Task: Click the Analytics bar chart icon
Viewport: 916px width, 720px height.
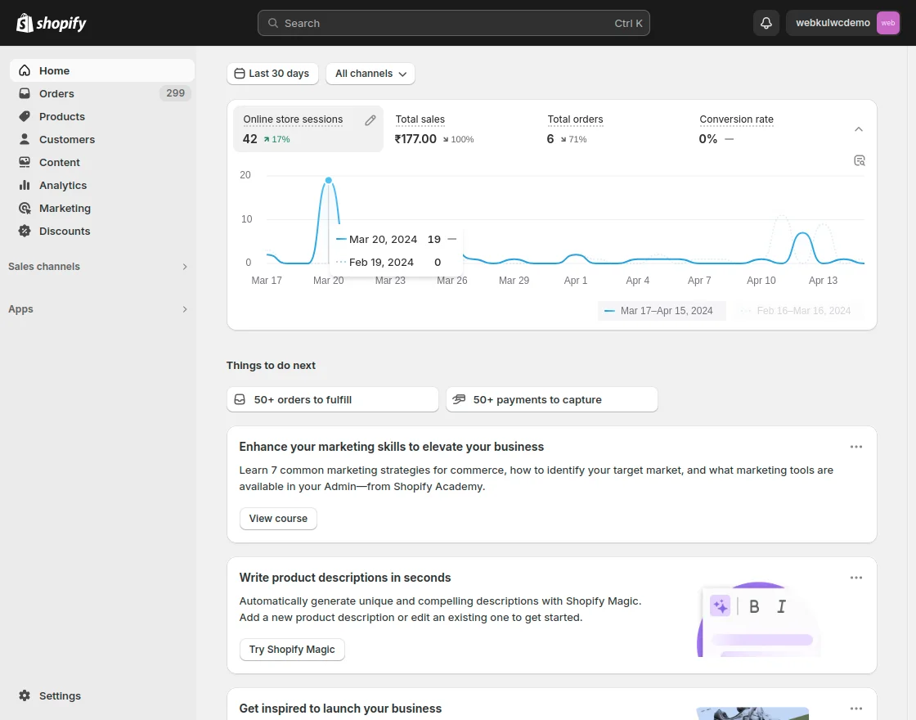Action: (25, 185)
